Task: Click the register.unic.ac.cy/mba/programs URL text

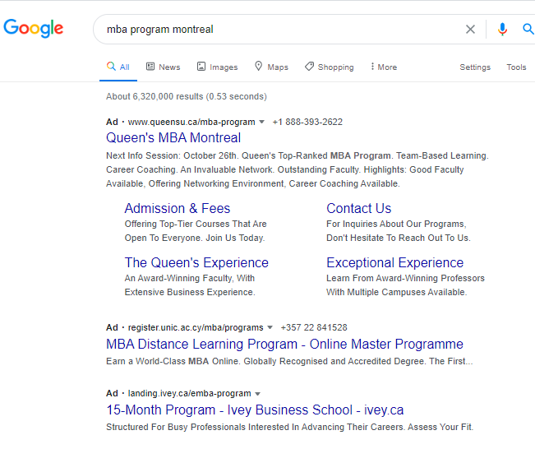Action: (x=196, y=327)
